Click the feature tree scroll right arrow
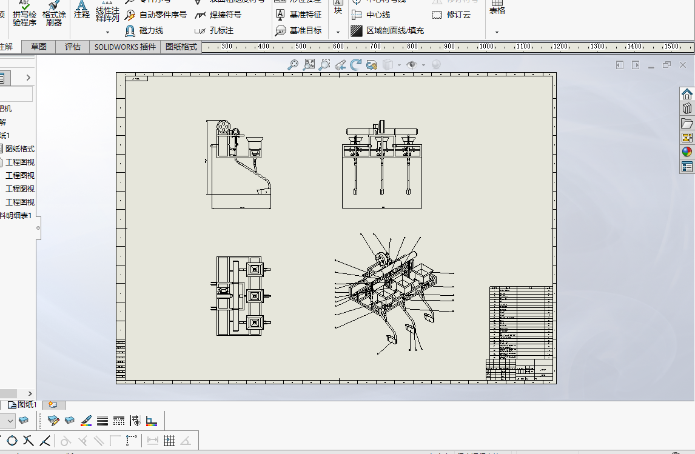 coord(30,393)
